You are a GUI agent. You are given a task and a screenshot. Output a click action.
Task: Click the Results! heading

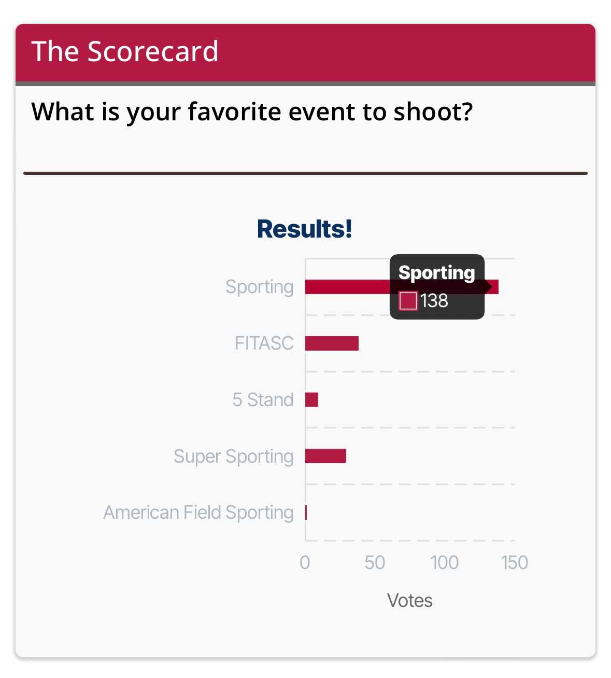coord(305,229)
